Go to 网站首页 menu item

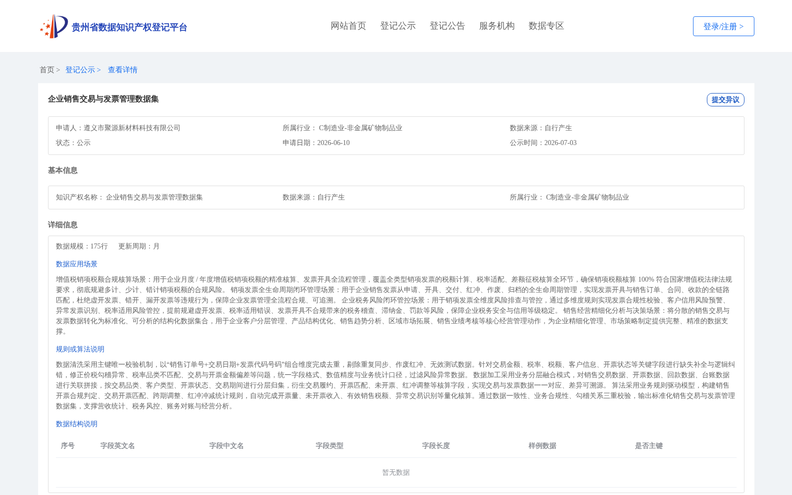(x=348, y=26)
